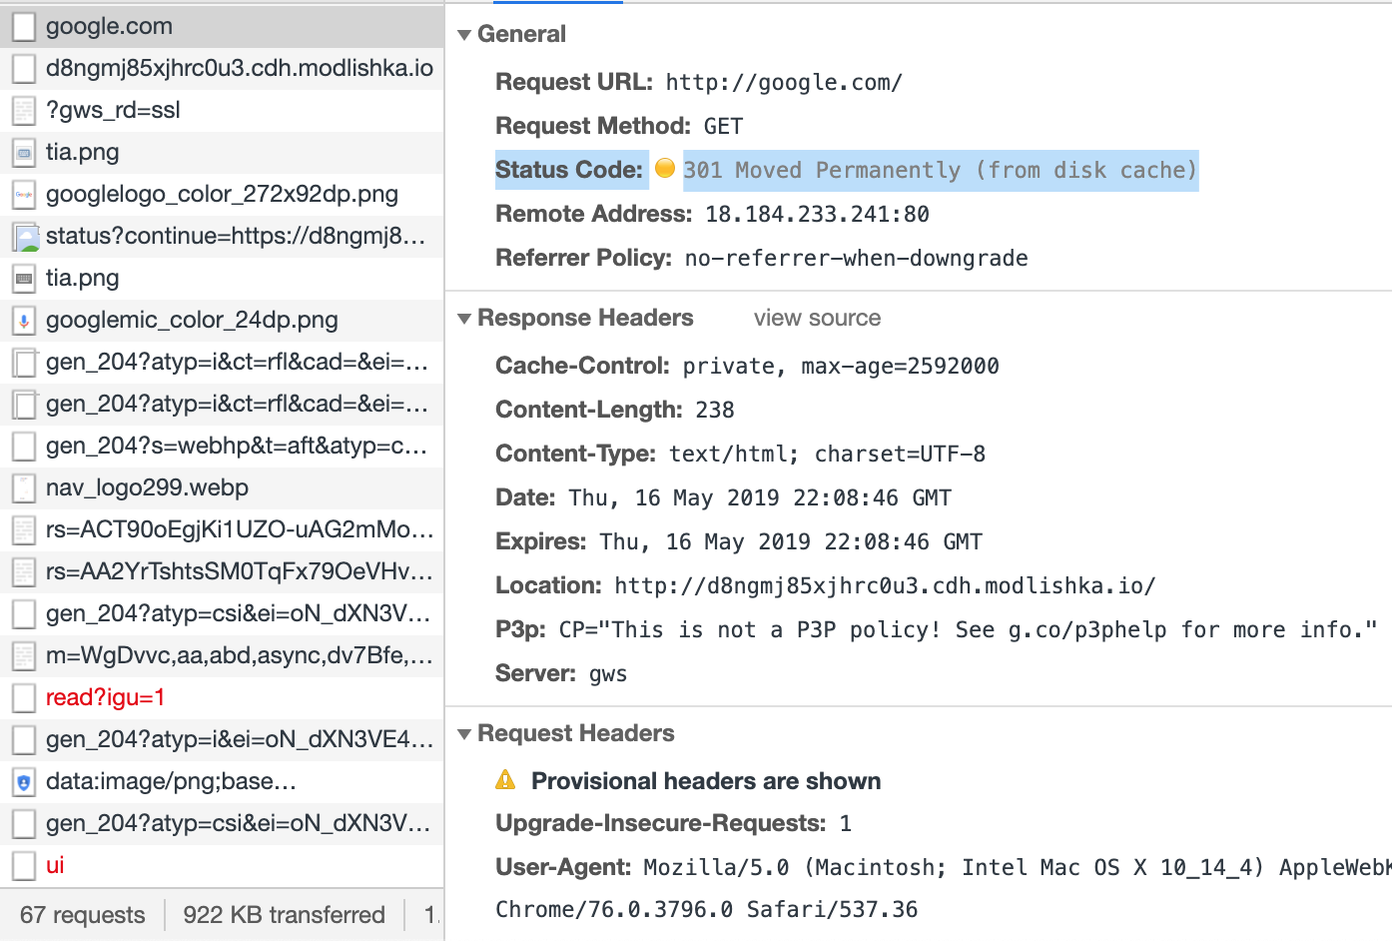Click 67 requests in status bar
This screenshot has width=1392, height=941.
click(82, 914)
